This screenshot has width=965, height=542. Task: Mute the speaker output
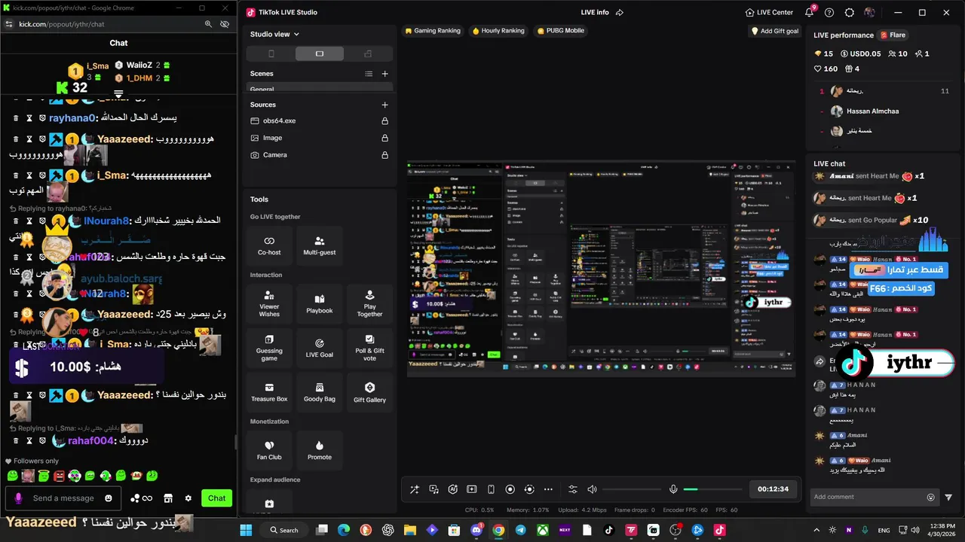pyautogui.click(x=592, y=489)
